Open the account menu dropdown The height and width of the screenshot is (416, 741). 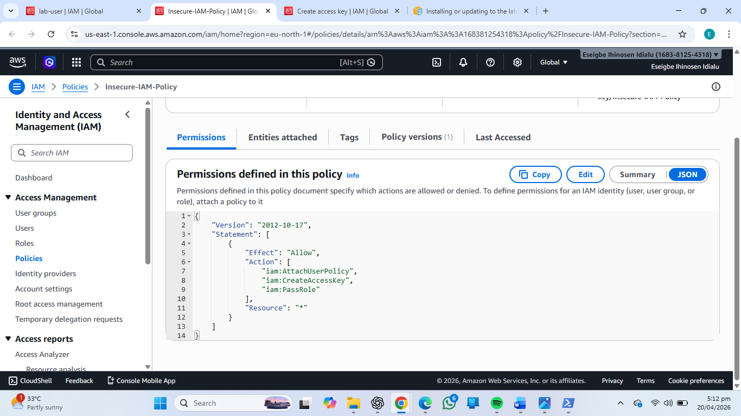tap(651, 55)
